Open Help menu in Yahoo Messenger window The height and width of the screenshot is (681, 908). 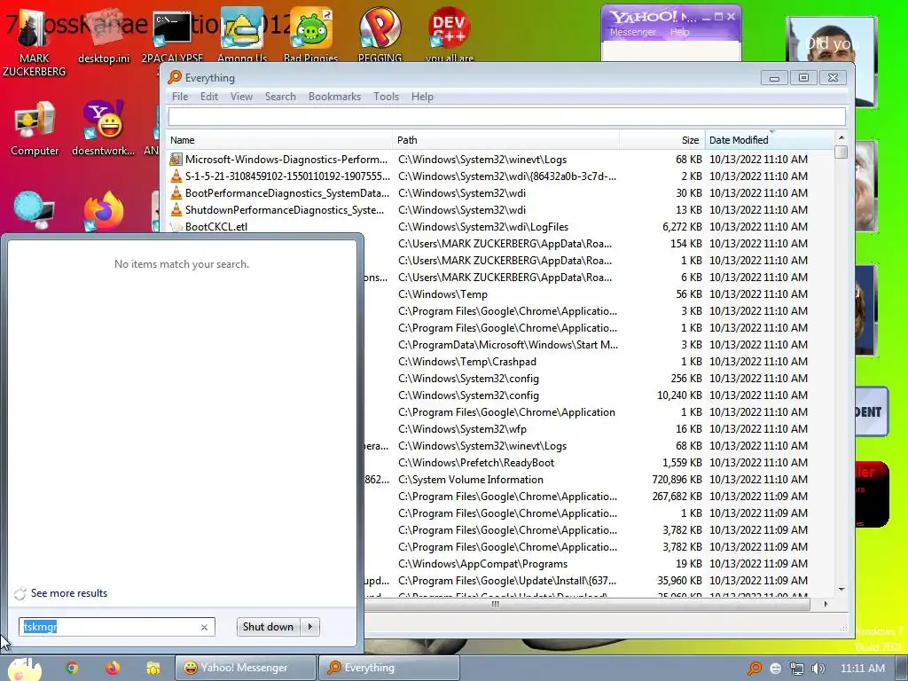tap(680, 33)
